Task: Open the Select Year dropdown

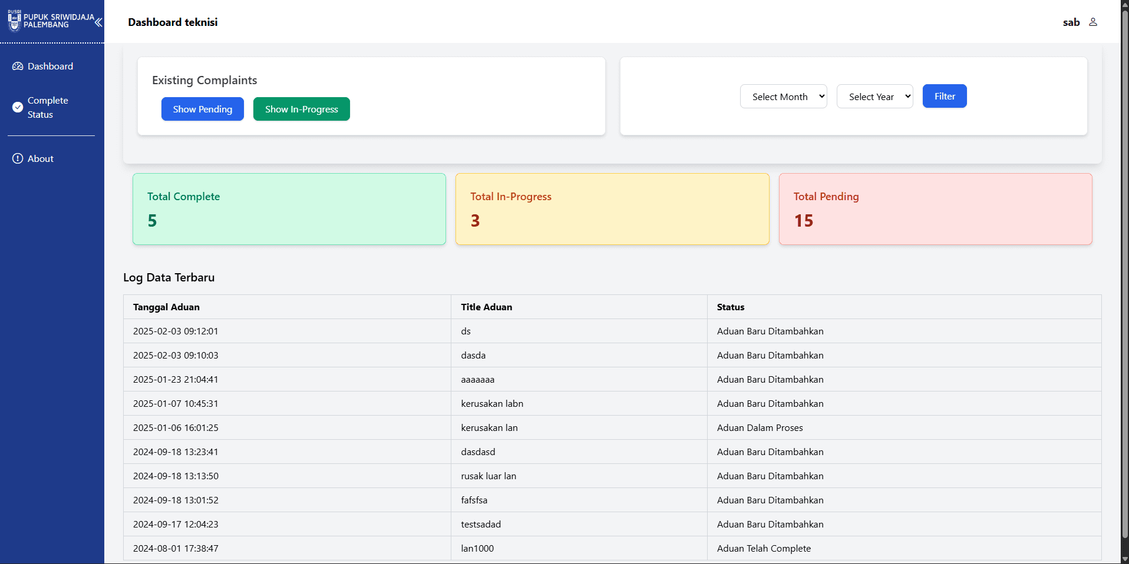Action: (x=874, y=97)
